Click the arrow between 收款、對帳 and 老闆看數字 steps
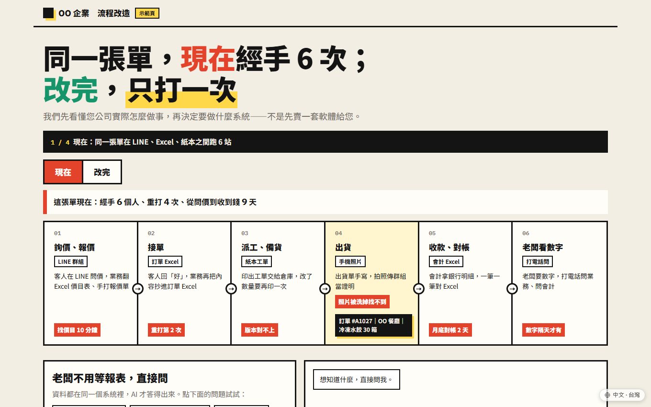The width and height of the screenshot is (651, 407). coord(512,289)
